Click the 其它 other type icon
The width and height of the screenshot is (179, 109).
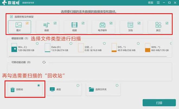tap(158, 25)
